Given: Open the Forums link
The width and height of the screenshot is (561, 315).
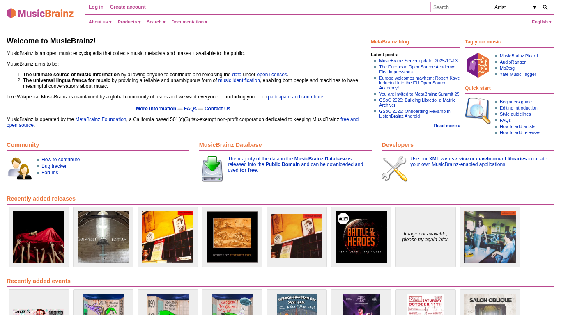Looking at the screenshot, I should click(50, 173).
